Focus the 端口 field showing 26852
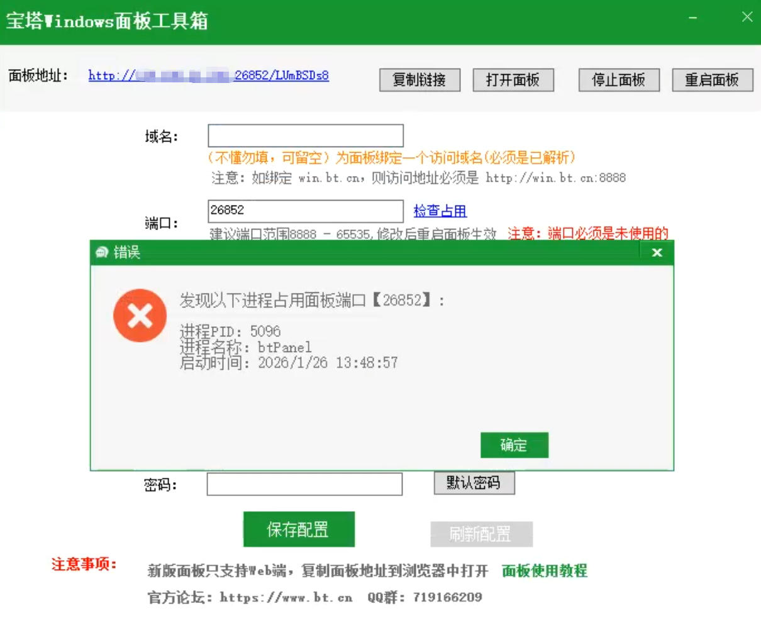761x618 pixels. pyautogui.click(x=306, y=211)
